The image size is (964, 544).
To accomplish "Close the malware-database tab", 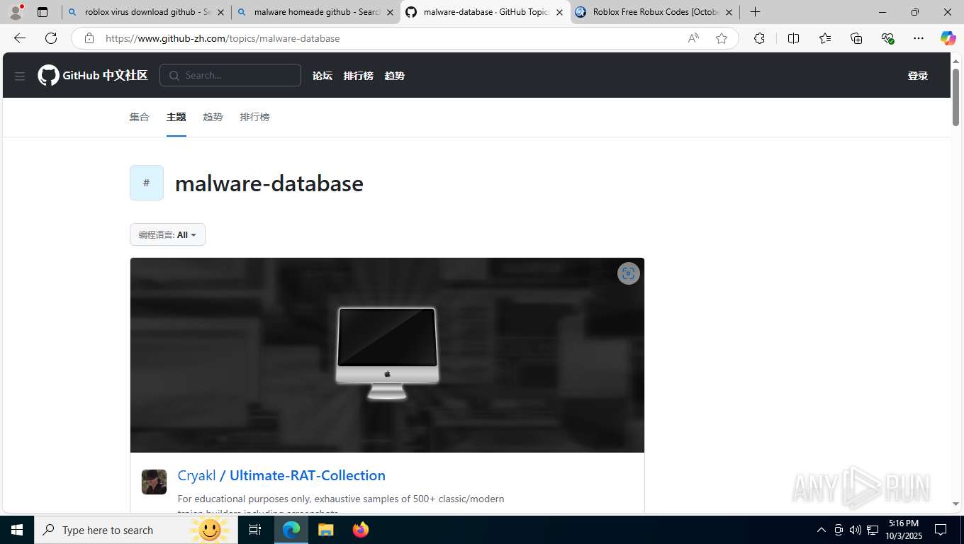I will 559,12.
